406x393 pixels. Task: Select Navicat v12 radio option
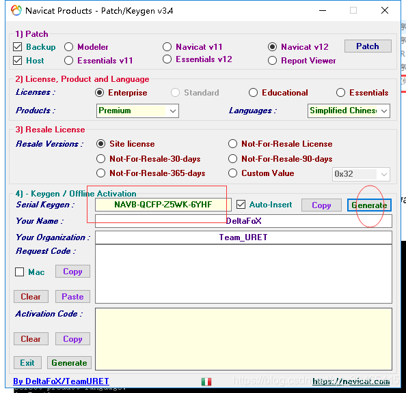(x=272, y=47)
